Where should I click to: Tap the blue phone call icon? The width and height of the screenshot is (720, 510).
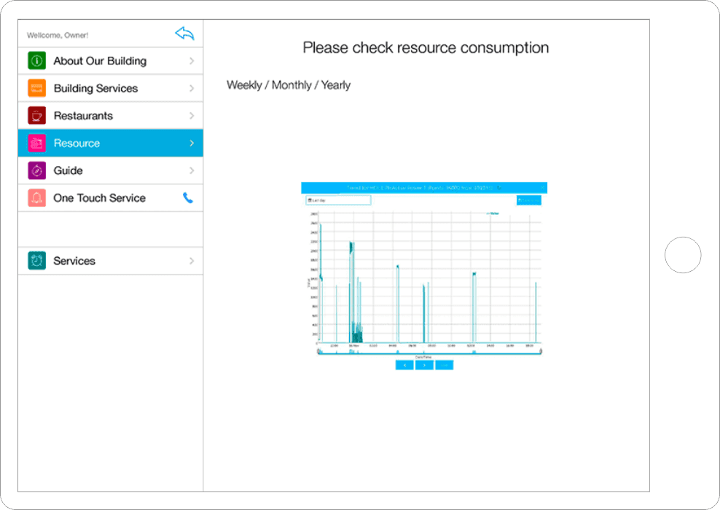tap(188, 198)
